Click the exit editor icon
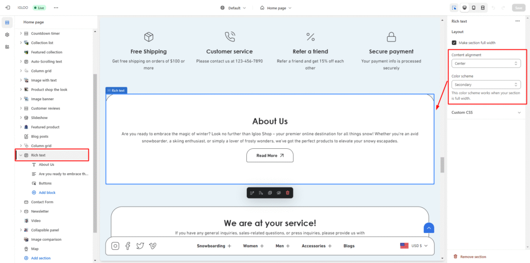The image size is (530, 263). (x=7, y=8)
